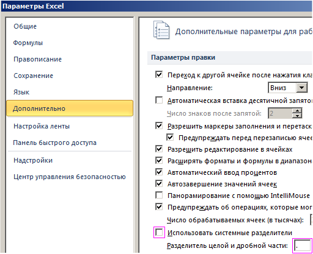Open Настройка ленты settings
The image size is (313, 254).
click(x=42, y=126)
